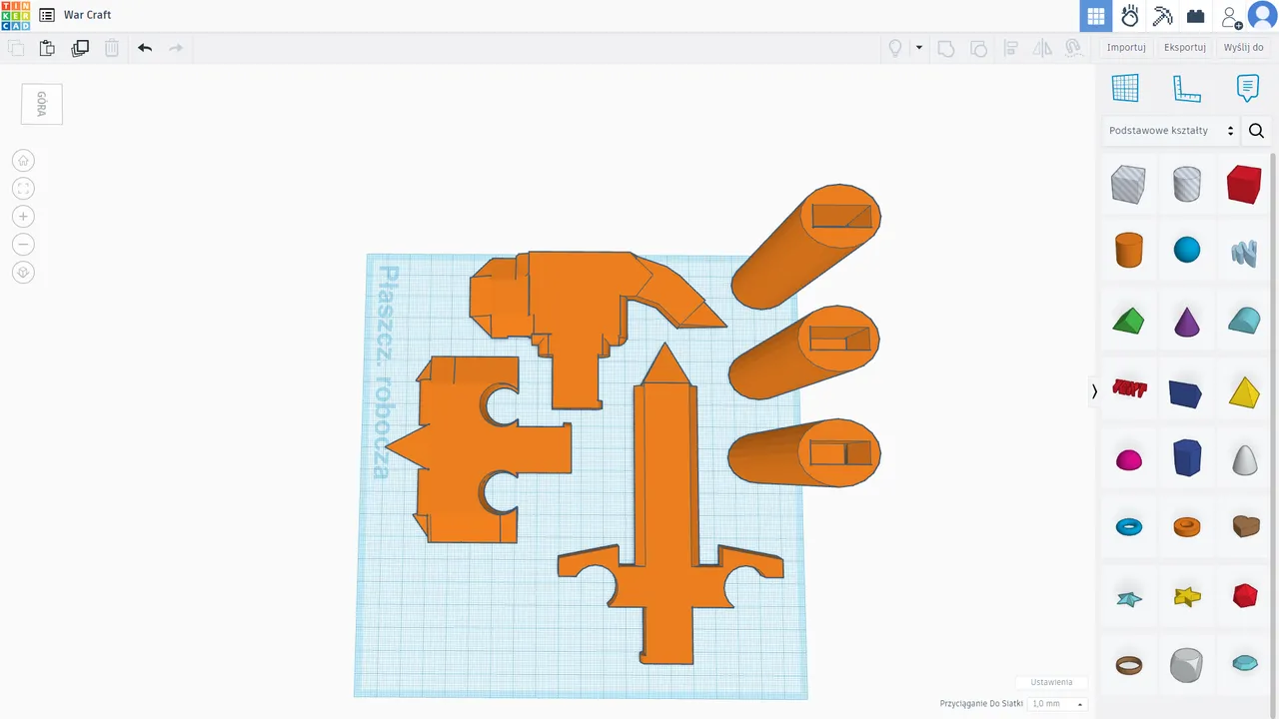
Task: Open the notes tool icon
Action: (1247, 88)
